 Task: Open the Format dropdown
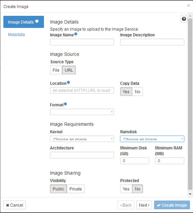pyautogui.click(x=82, y=112)
